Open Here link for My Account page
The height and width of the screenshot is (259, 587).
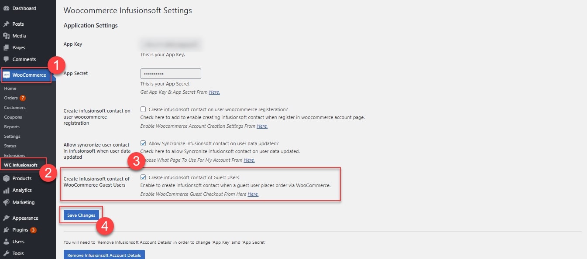coord(249,160)
